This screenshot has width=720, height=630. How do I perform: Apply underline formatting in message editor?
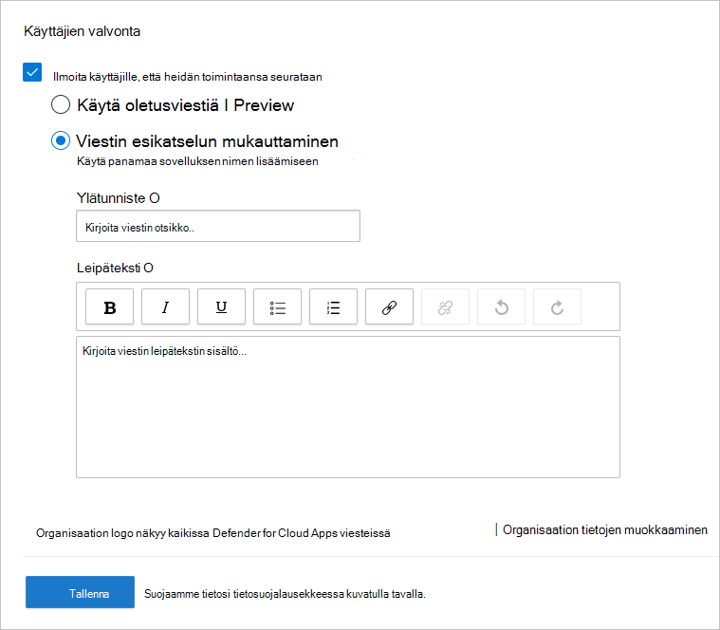coord(221,306)
